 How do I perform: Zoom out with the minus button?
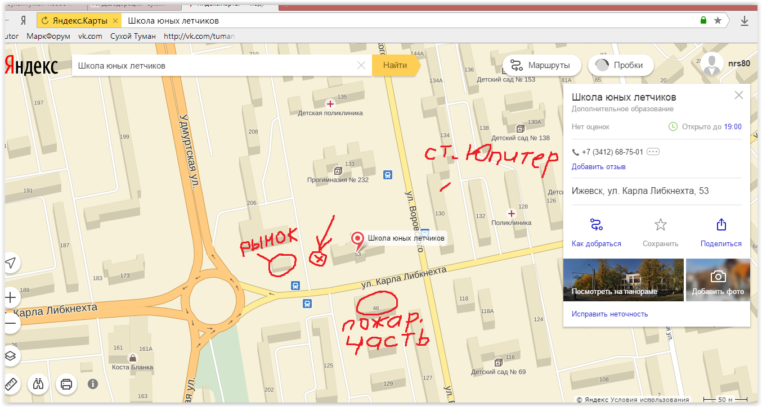11,323
